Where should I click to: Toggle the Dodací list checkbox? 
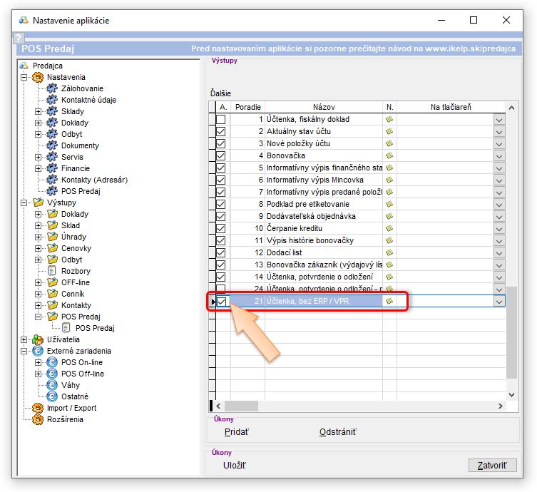click(221, 253)
